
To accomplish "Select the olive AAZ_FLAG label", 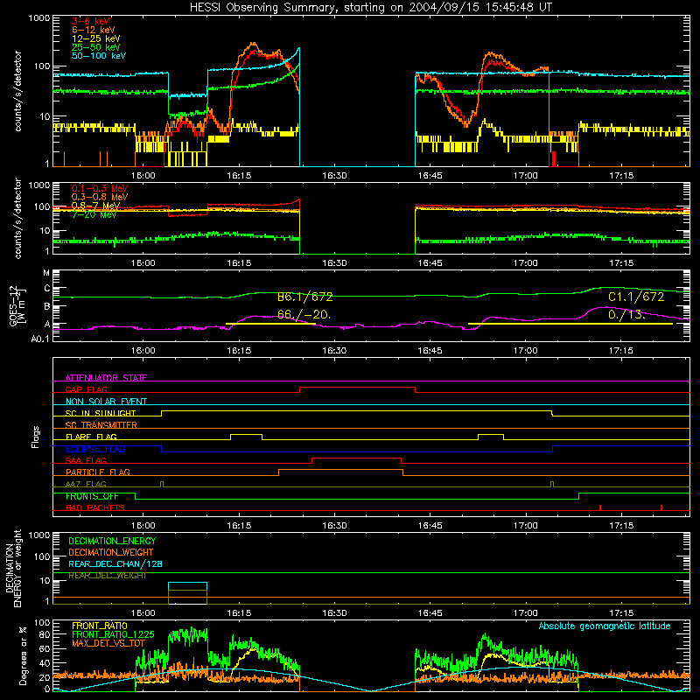I will click(x=86, y=484).
